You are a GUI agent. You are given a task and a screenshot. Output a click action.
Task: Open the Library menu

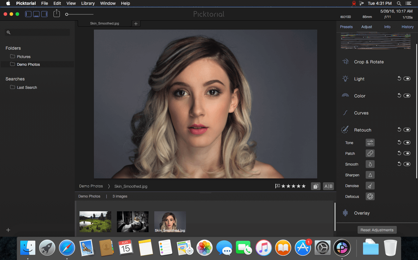[88, 3]
